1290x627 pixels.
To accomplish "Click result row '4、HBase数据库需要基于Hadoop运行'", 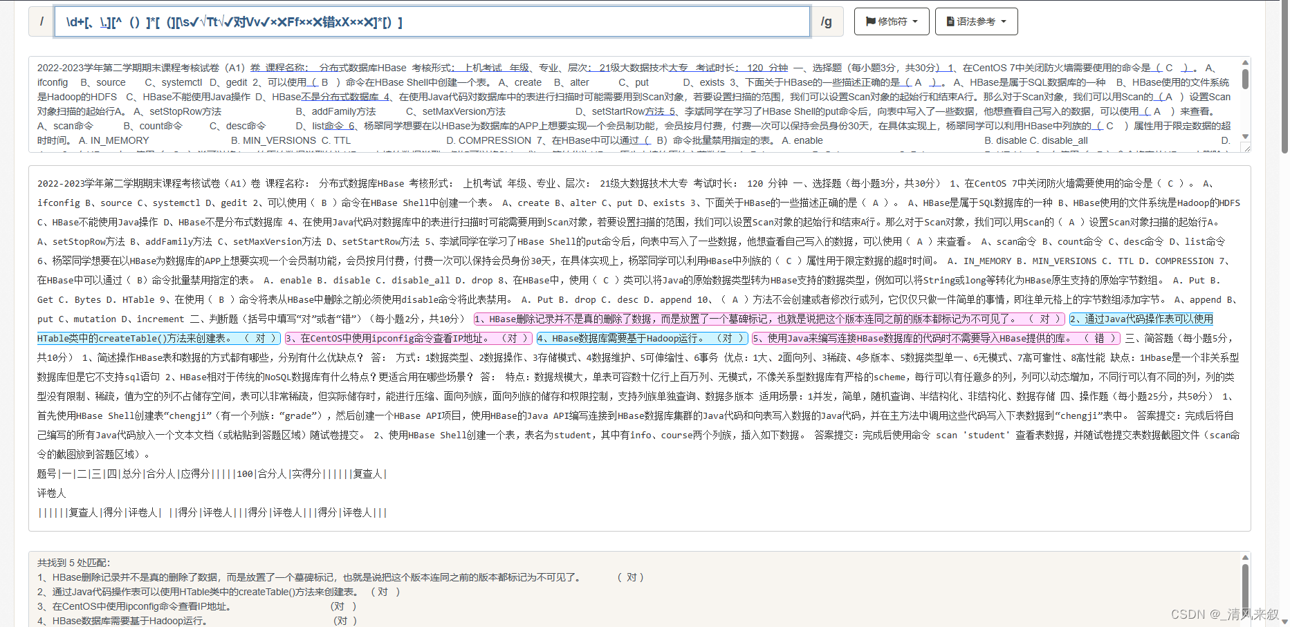I will pos(197,621).
